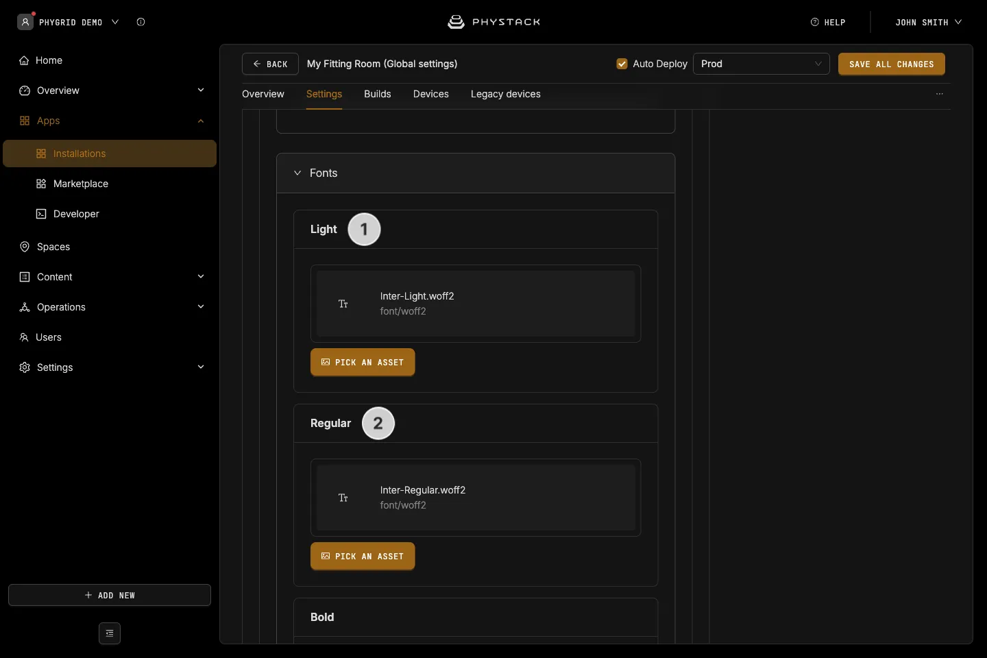This screenshot has height=658, width=987.
Task: Expand the Operations section chevron
Action: tap(201, 307)
